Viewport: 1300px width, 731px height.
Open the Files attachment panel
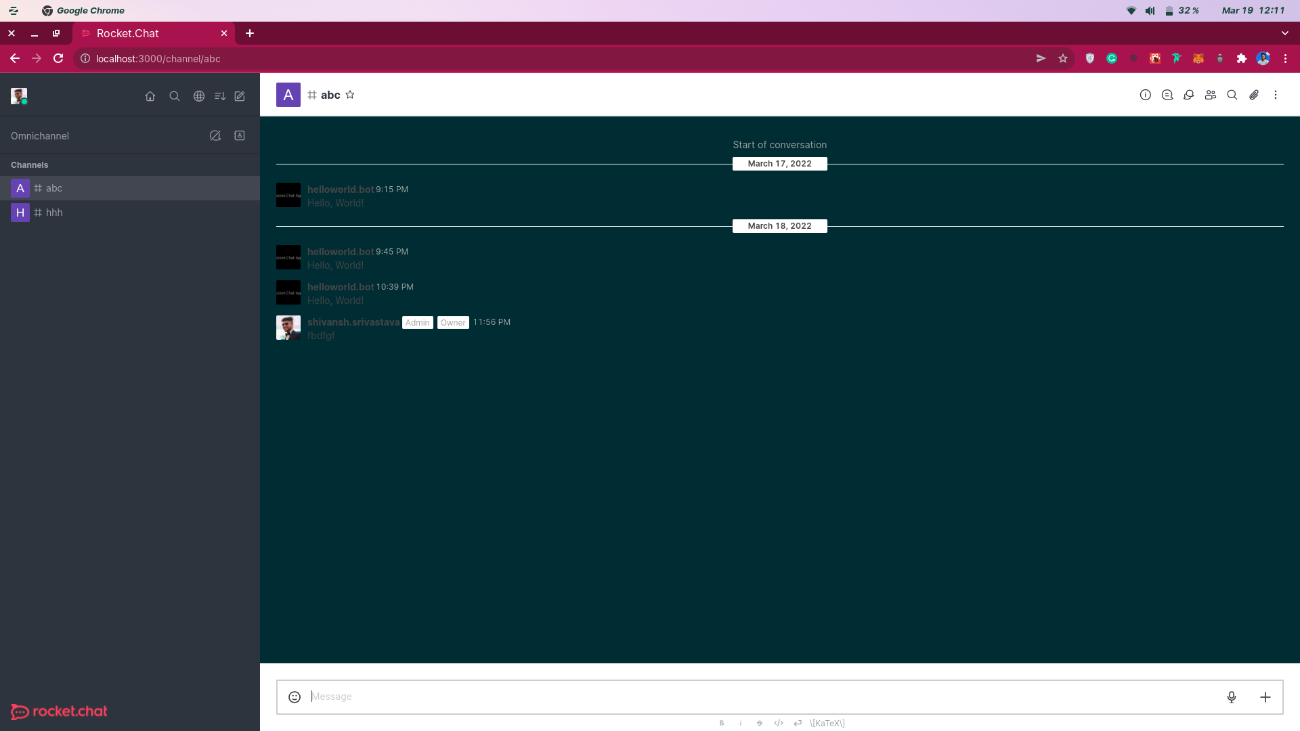click(x=1253, y=95)
